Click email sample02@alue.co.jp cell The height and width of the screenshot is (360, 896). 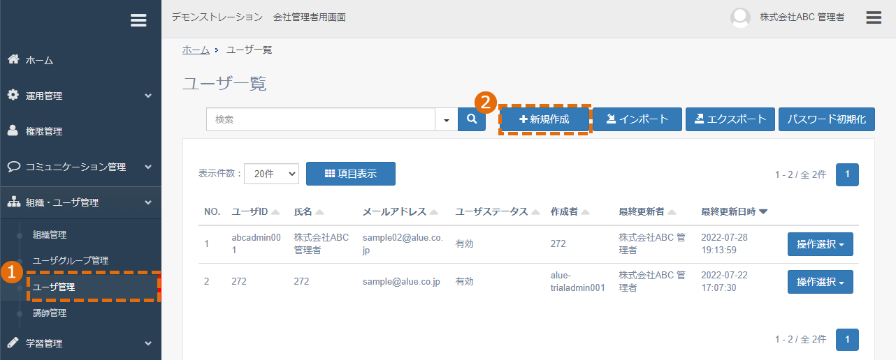[403, 244]
